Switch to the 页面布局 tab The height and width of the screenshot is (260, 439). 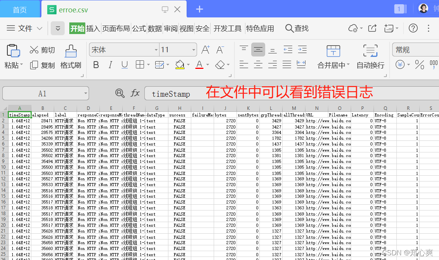[x=116, y=29]
